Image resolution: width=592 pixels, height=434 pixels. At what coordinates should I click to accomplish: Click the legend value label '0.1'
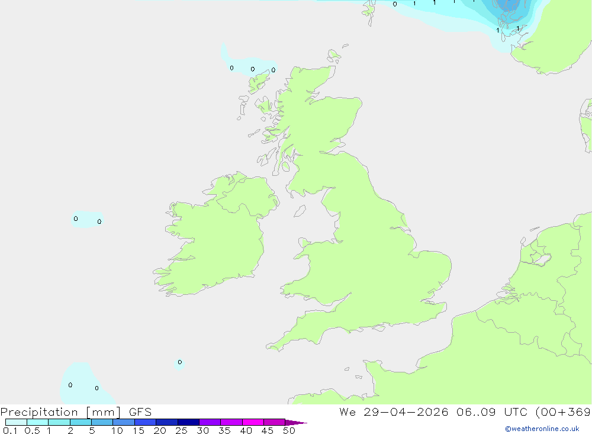10,430
